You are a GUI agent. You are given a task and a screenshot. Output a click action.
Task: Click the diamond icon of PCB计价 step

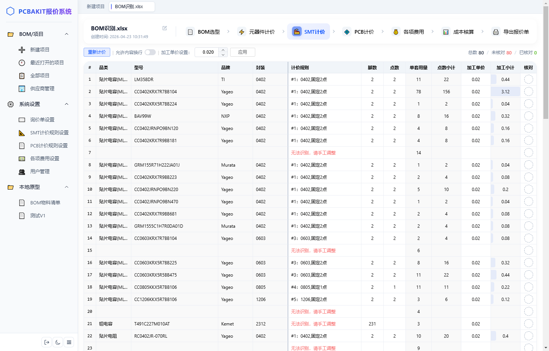(347, 32)
